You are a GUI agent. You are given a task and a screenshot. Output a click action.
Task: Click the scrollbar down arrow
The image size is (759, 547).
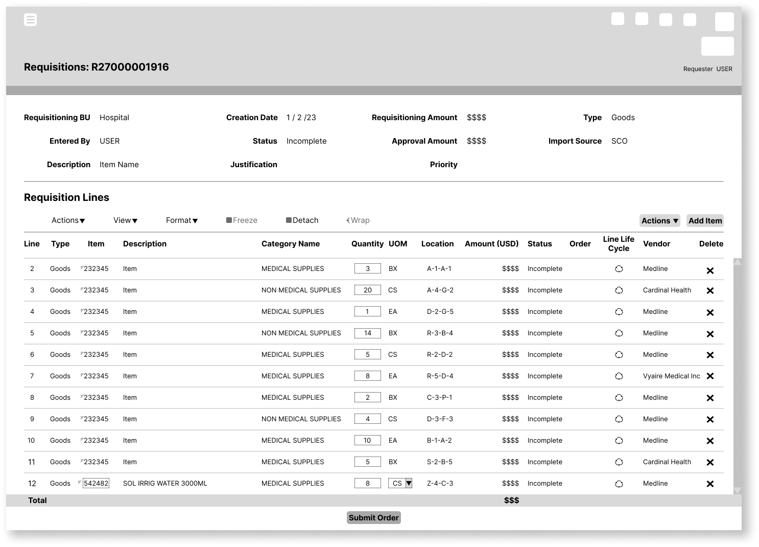738,490
